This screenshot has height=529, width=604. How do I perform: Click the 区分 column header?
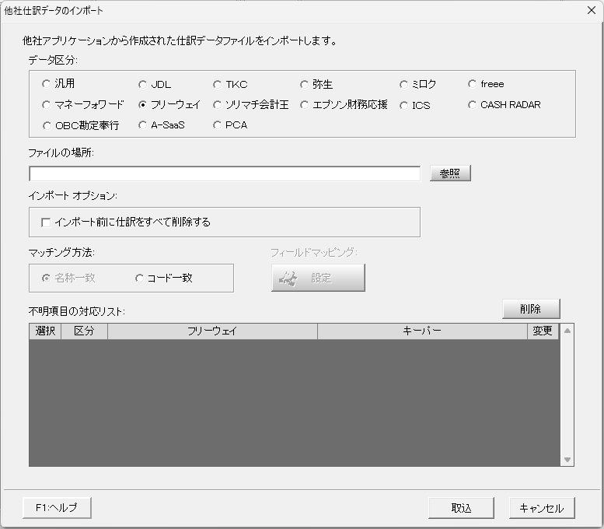point(85,331)
